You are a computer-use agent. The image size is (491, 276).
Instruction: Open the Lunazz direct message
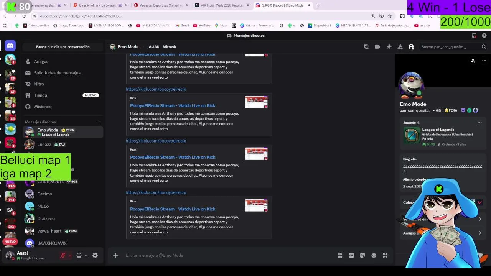pos(63,145)
